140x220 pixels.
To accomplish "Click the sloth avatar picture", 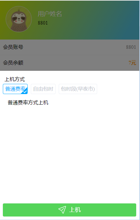I will click(x=19, y=19).
